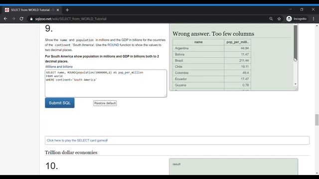Click the sqlzoo.net address bar URL
The image size is (319, 179).
tap(71, 19)
